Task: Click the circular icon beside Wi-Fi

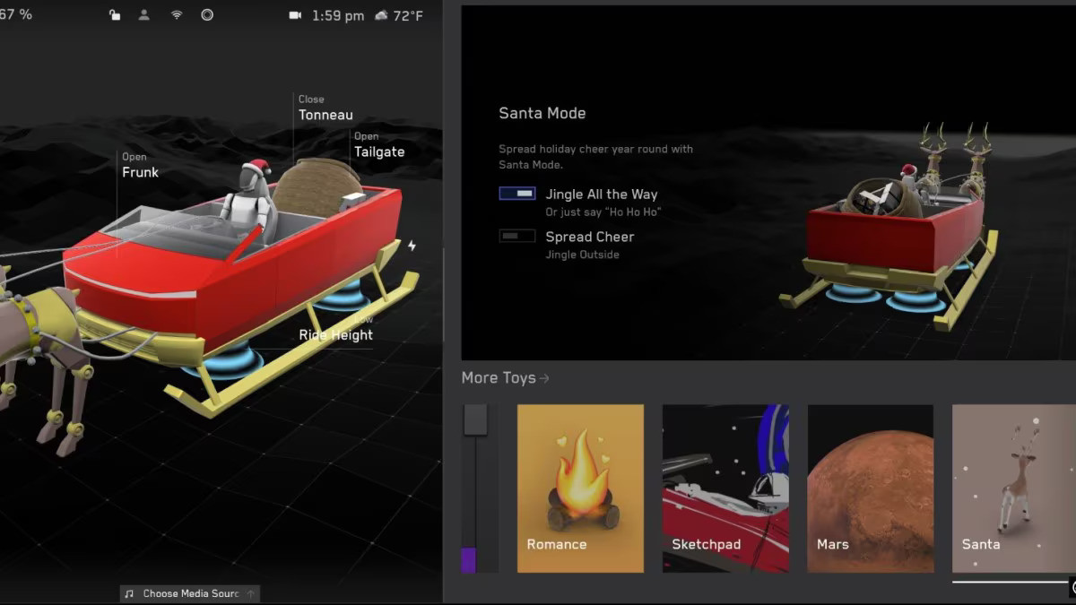Action: coord(207,15)
